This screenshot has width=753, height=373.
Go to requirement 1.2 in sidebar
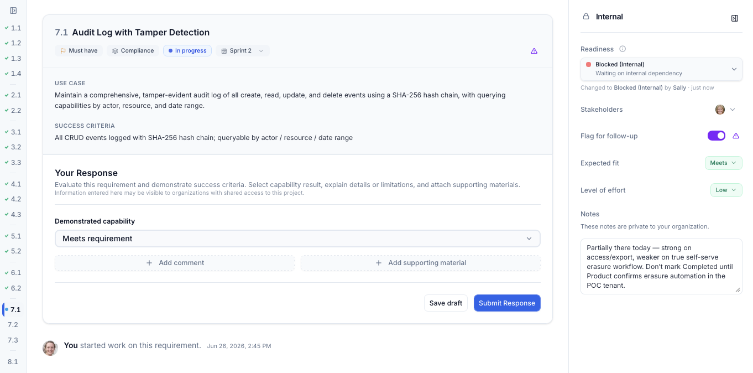[13, 43]
